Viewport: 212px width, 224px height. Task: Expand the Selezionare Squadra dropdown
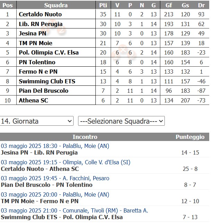pos(121,121)
